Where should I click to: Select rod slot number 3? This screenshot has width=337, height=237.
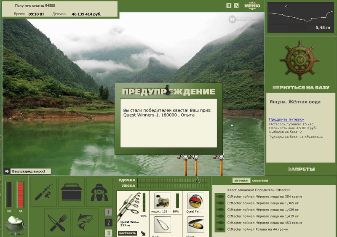click(108, 233)
